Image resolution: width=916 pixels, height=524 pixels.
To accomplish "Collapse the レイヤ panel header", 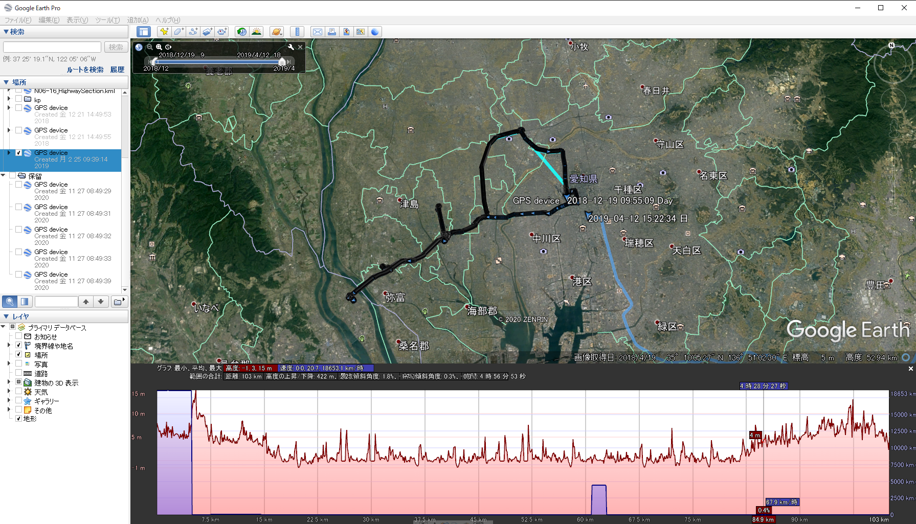I will pos(64,316).
